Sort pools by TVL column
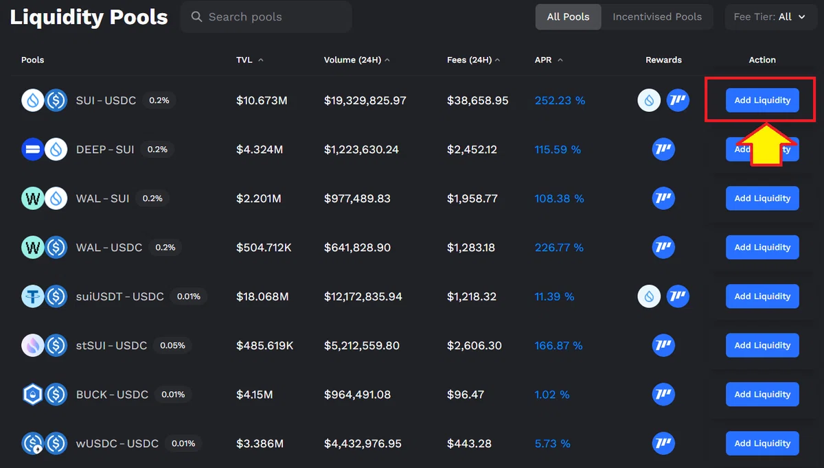The image size is (824, 468). pos(250,60)
